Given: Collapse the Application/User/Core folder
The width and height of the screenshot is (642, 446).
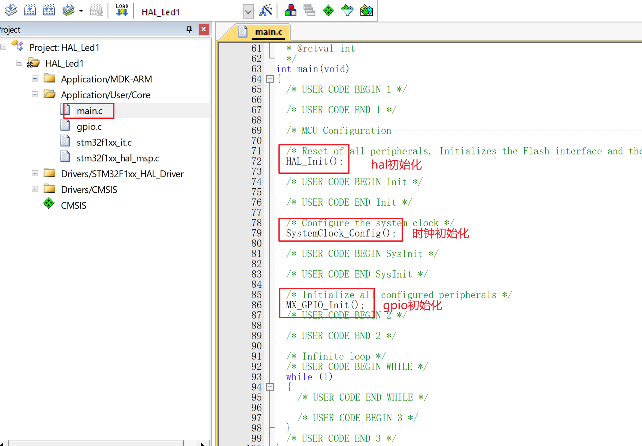Looking at the screenshot, I should click(35, 94).
